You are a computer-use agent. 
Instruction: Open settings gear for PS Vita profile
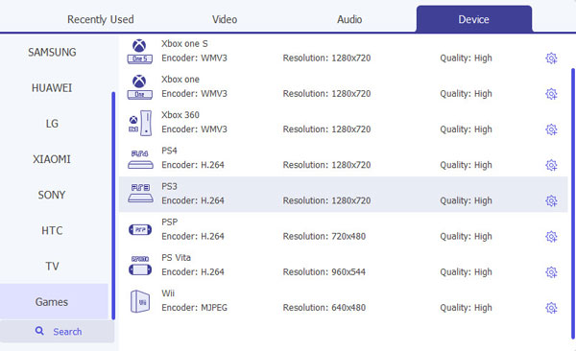(x=551, y=271)
